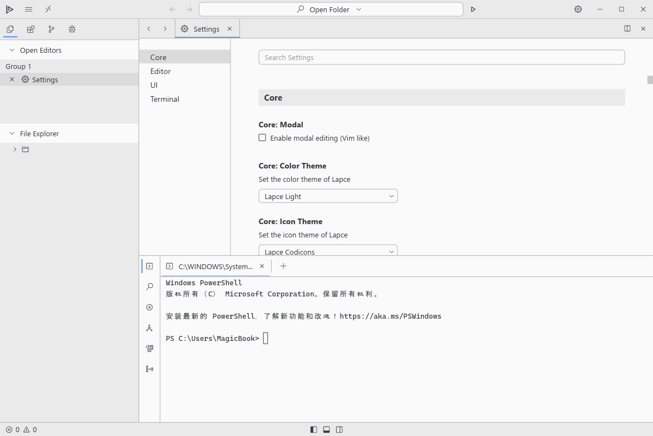Click the remote connection icon

tap(48, 9)
